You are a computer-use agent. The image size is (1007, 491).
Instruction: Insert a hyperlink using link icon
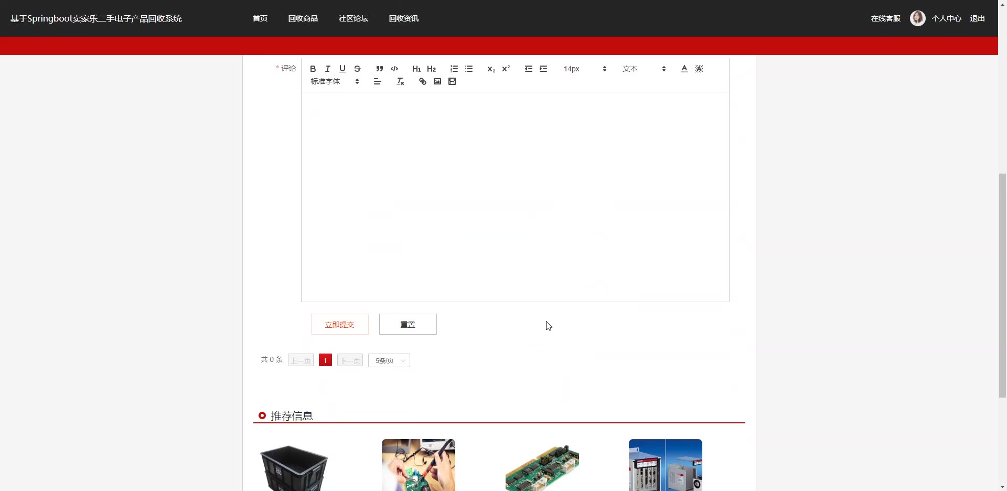(423, 81)
